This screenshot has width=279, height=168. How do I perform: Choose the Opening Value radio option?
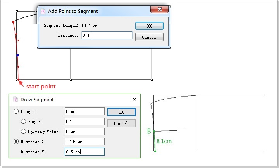(24, 132)
